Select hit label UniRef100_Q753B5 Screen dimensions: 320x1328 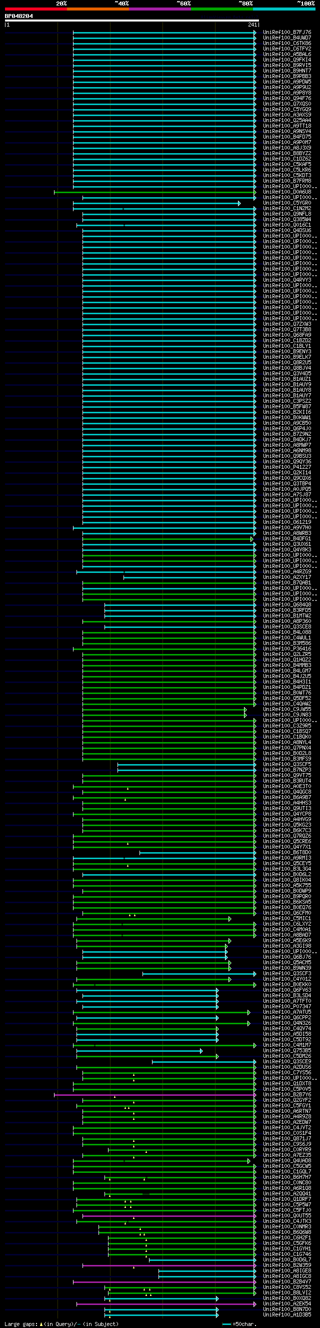tap(287, 1051)
